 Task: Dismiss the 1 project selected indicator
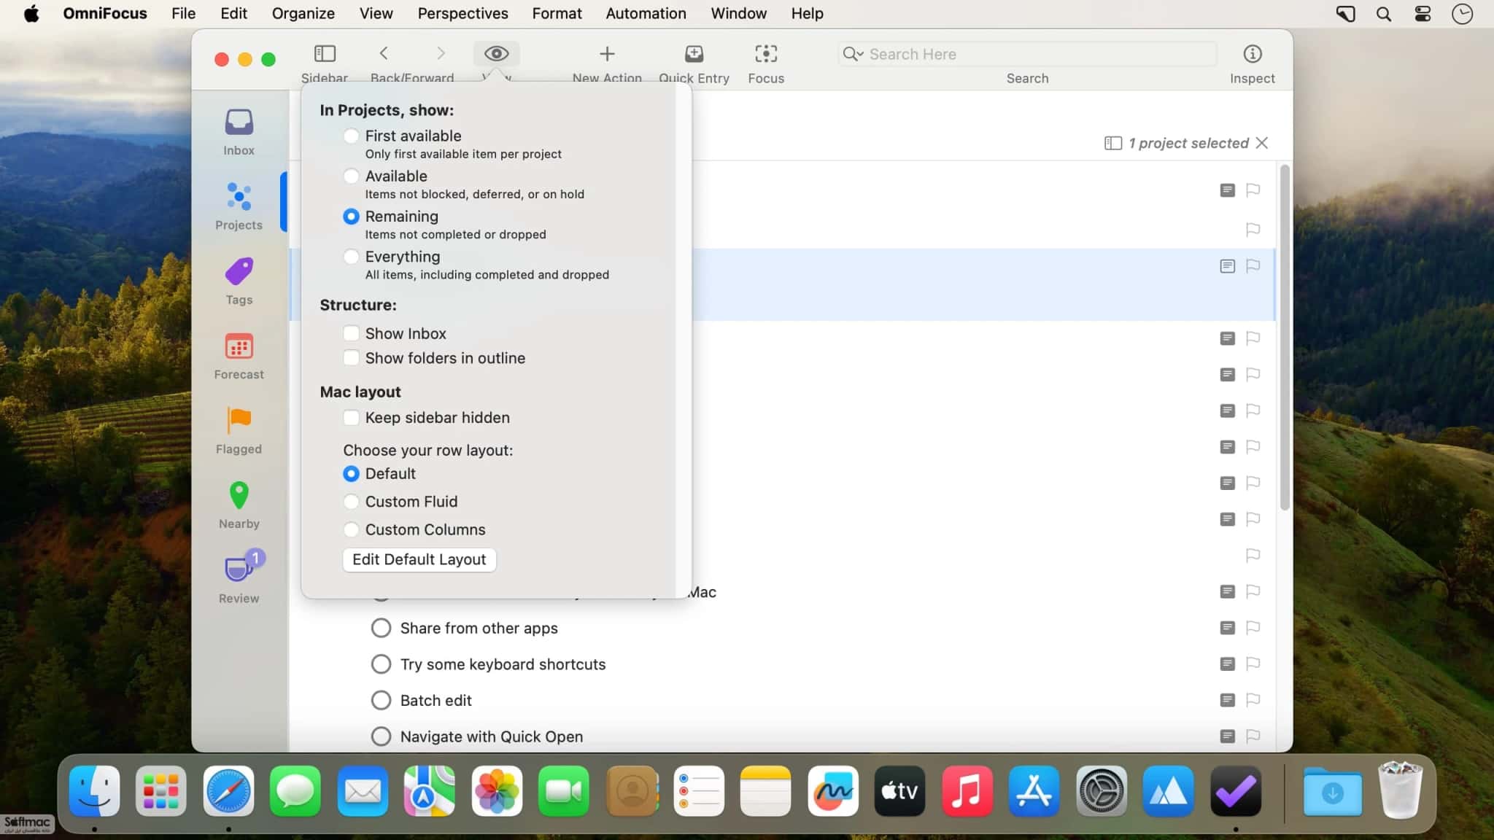tap(1262, 143)
